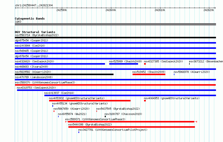Open esv3427781 (1000GenomesConsortiumPilotProject) label
Screen dimensions: 223x142
113,130
